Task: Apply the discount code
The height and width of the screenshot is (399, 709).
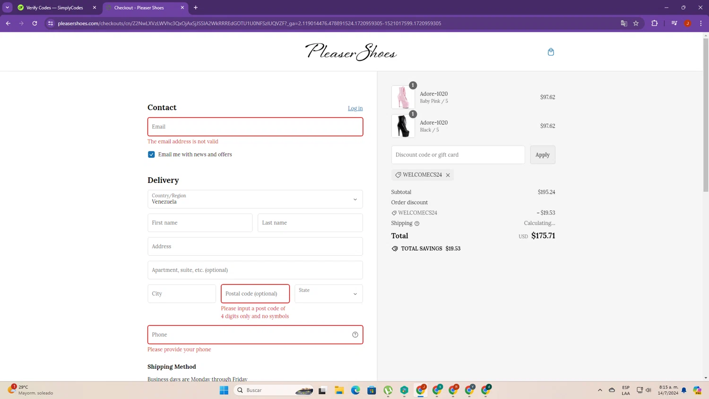Action: point(543,155)
